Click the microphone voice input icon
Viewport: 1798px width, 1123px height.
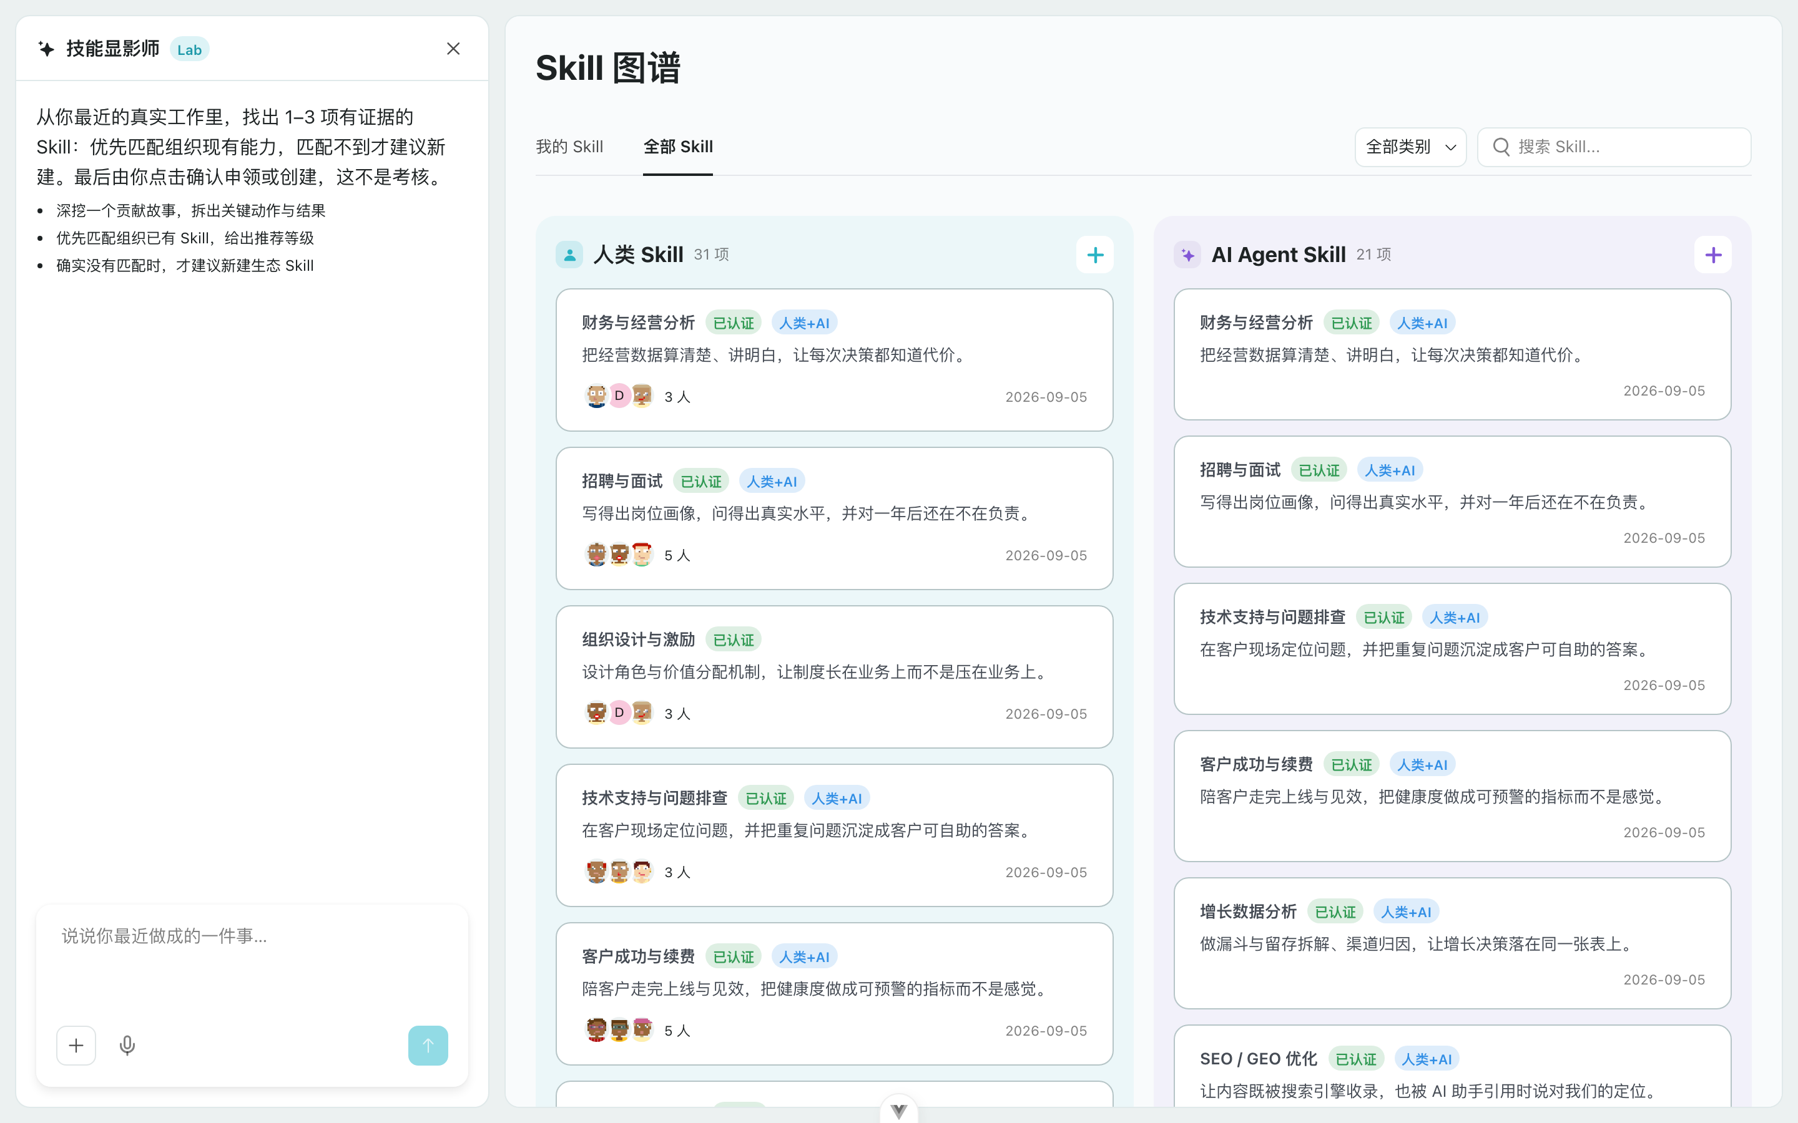127,1046
